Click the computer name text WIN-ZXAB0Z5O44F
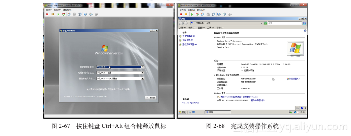This screenshot has height=136, width=351. point(249,79)
